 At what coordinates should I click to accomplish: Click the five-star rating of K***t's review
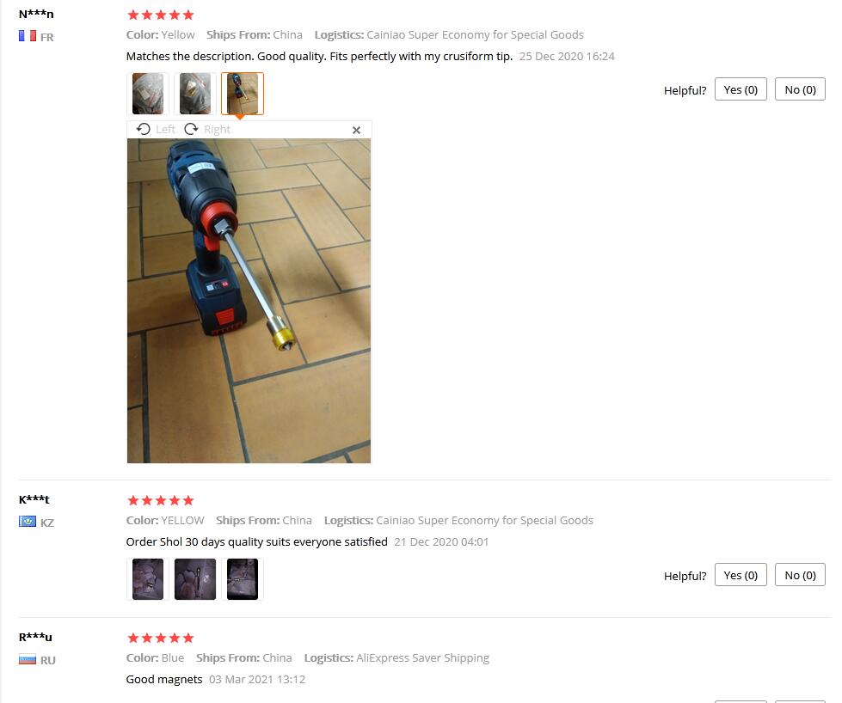(161, 500)
